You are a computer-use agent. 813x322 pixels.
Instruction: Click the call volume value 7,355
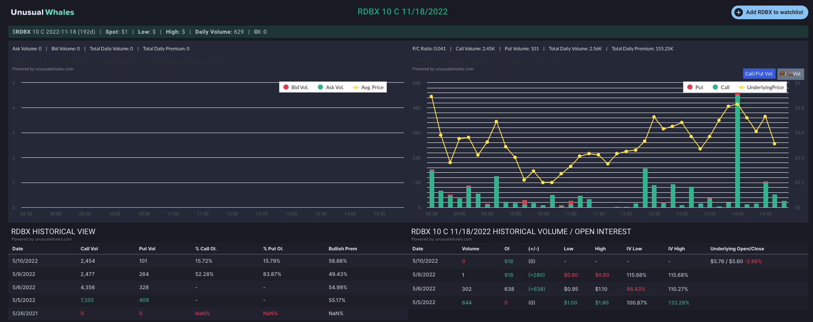(87, 300)
